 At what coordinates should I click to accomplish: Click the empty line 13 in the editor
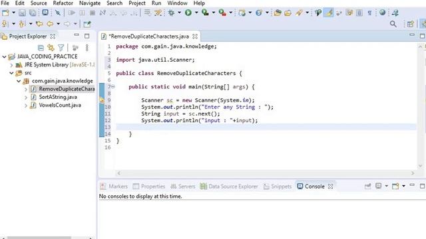click(x=266, y=127)
